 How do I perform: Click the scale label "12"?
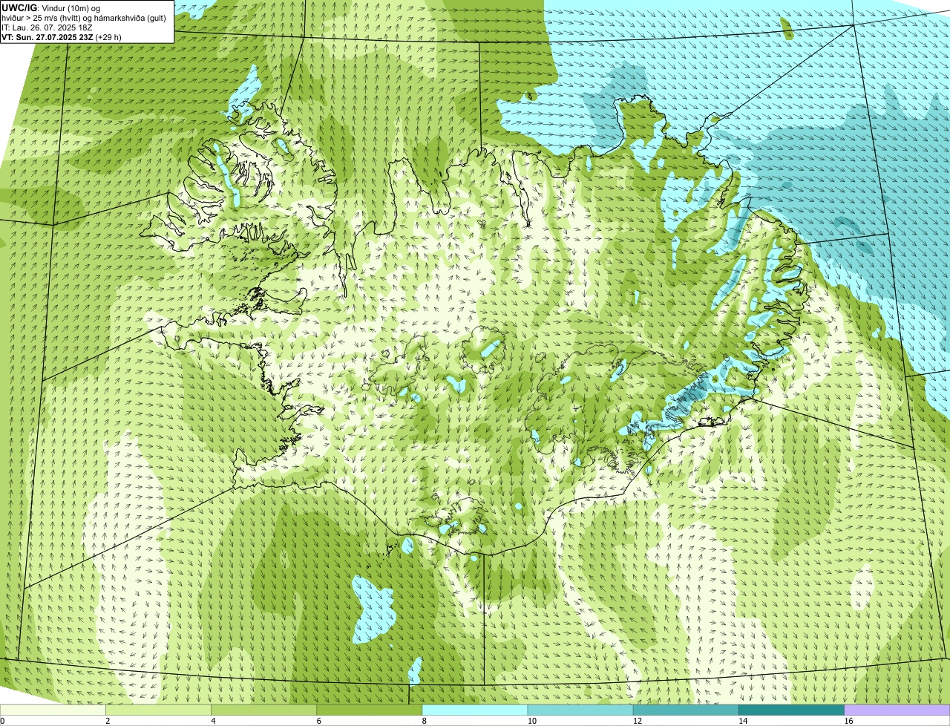click(x=638, y=721)
